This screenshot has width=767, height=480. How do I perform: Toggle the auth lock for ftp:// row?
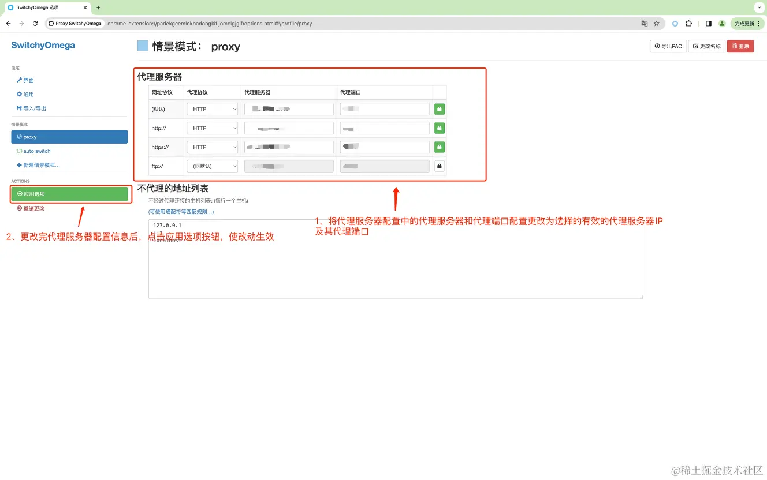coord(440,166)
